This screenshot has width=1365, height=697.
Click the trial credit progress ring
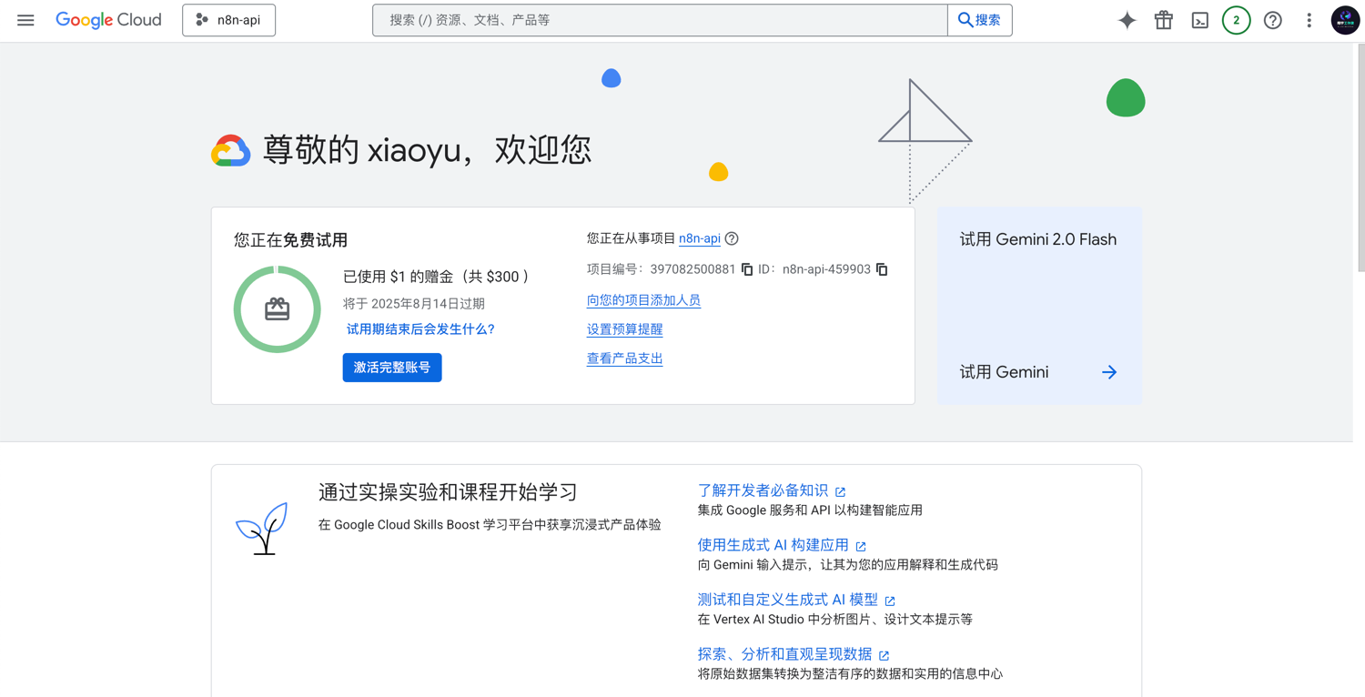pyautogui.click(x=277, y=308)
